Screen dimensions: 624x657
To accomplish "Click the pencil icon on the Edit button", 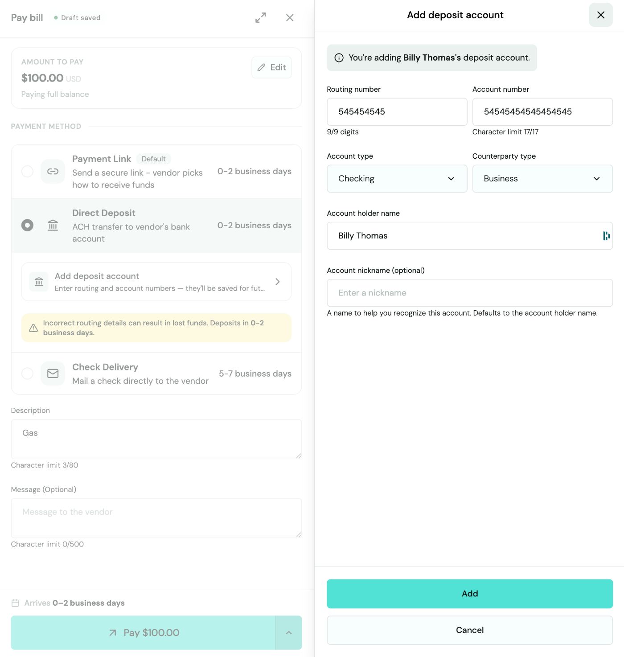I will coord(262,67).
